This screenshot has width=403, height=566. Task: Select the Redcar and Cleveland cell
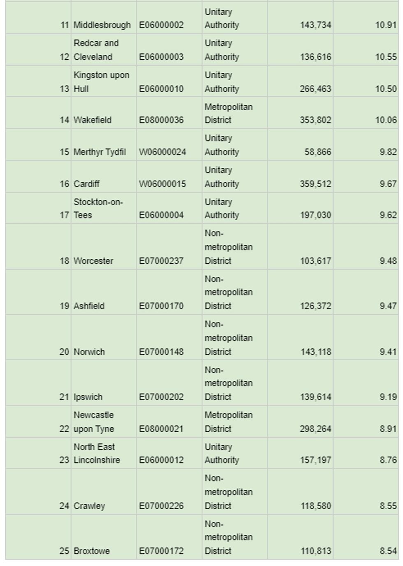coord(96,50)
